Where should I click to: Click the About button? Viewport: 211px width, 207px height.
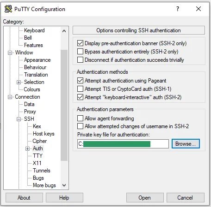pyautogui.click(x=24, y=198)
